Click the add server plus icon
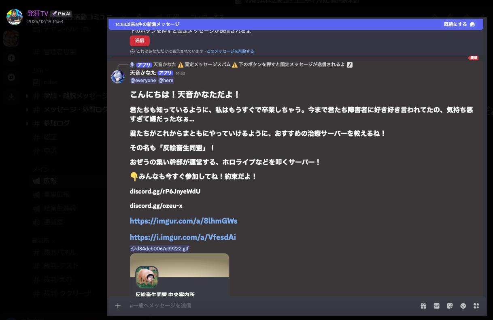The width and height of the screenshot is (493, 320). [x=11, y=58]
